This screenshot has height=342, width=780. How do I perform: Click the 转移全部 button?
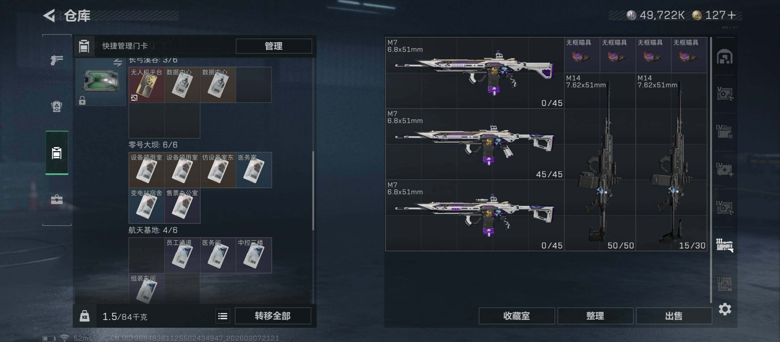273,316
